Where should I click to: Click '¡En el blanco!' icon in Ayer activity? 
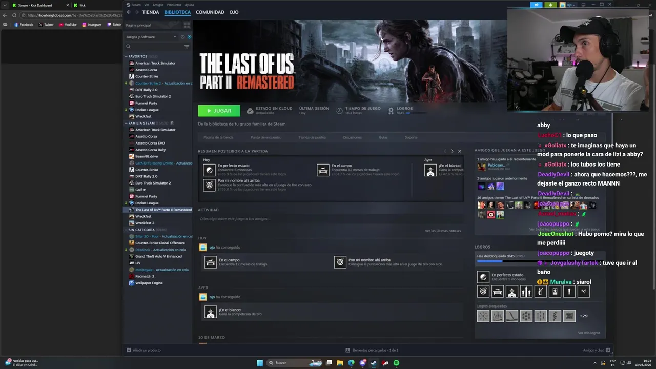point(211,312)
